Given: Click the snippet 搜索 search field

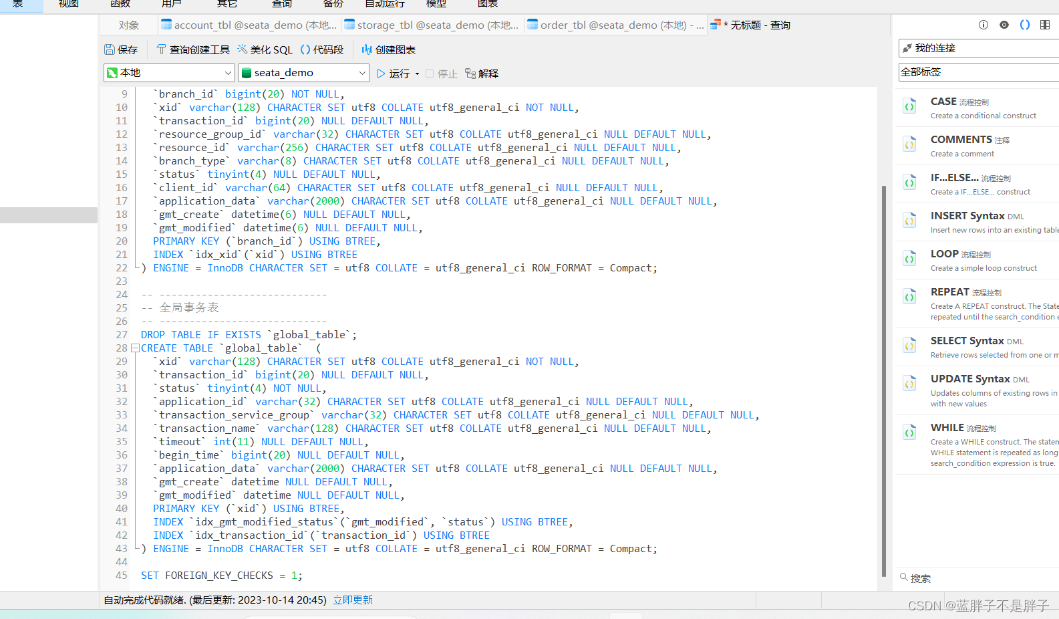Looking at the screenshot, I should (x=979, y=578).
